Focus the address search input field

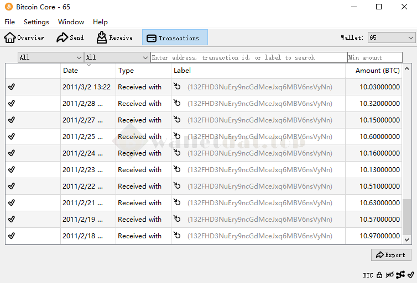click(248, 57)
